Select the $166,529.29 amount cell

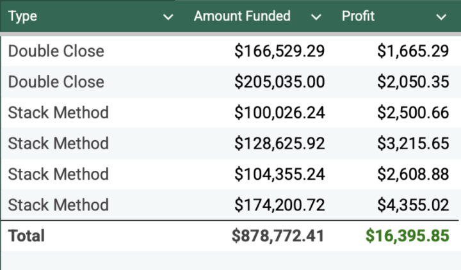[280, 51]
